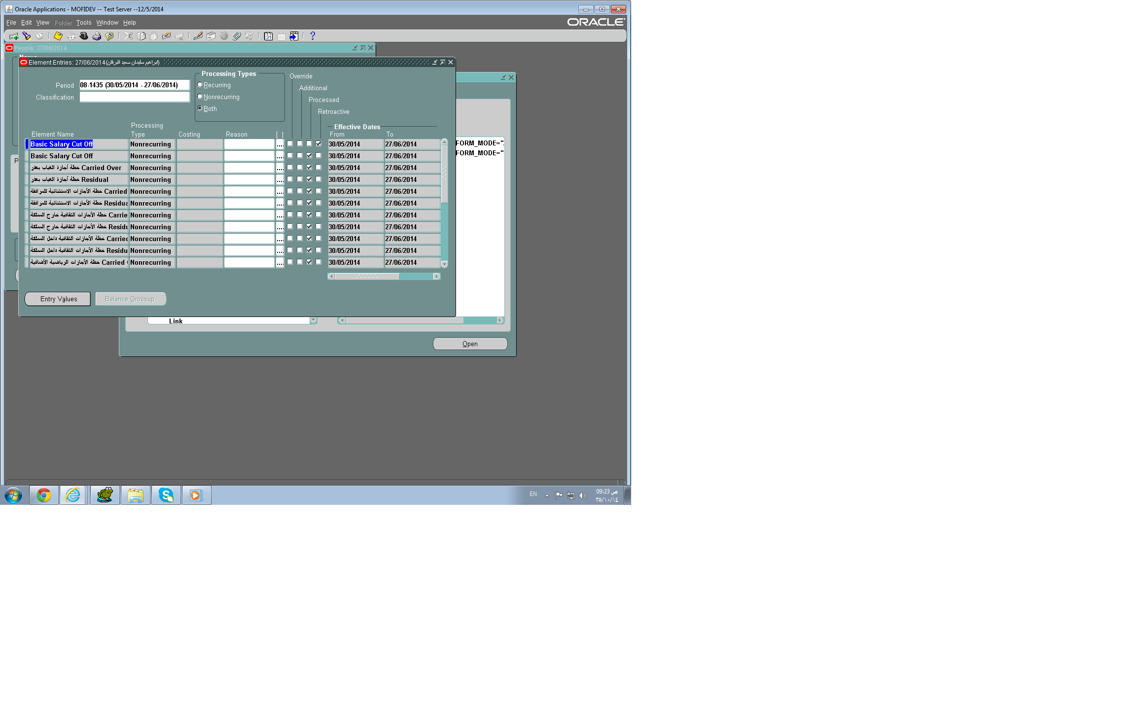Open Google Chrome from the taskbar
Screen dimensions: 1130x706
click(x=44, y=495)
